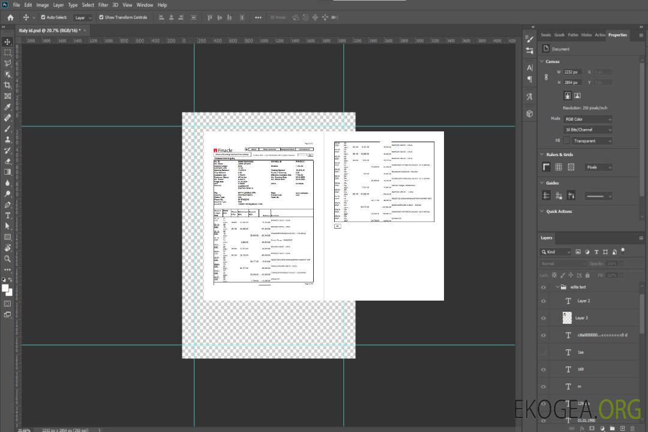Open the RGB Color mode dropdown
Screen dimensions: 648x432
coord(588,119)
